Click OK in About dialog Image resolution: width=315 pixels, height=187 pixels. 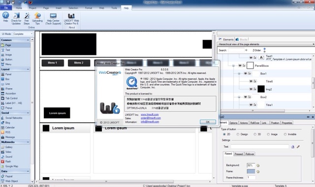[x=208, y=122]
